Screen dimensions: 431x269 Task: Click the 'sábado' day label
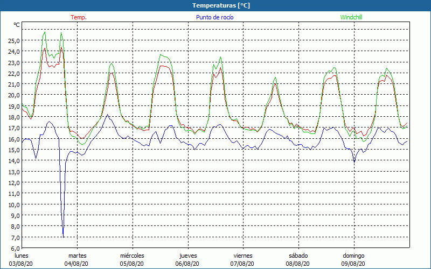298,256
